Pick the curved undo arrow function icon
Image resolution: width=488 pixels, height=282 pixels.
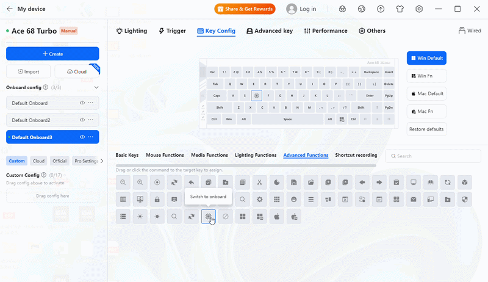pos(192,183)
